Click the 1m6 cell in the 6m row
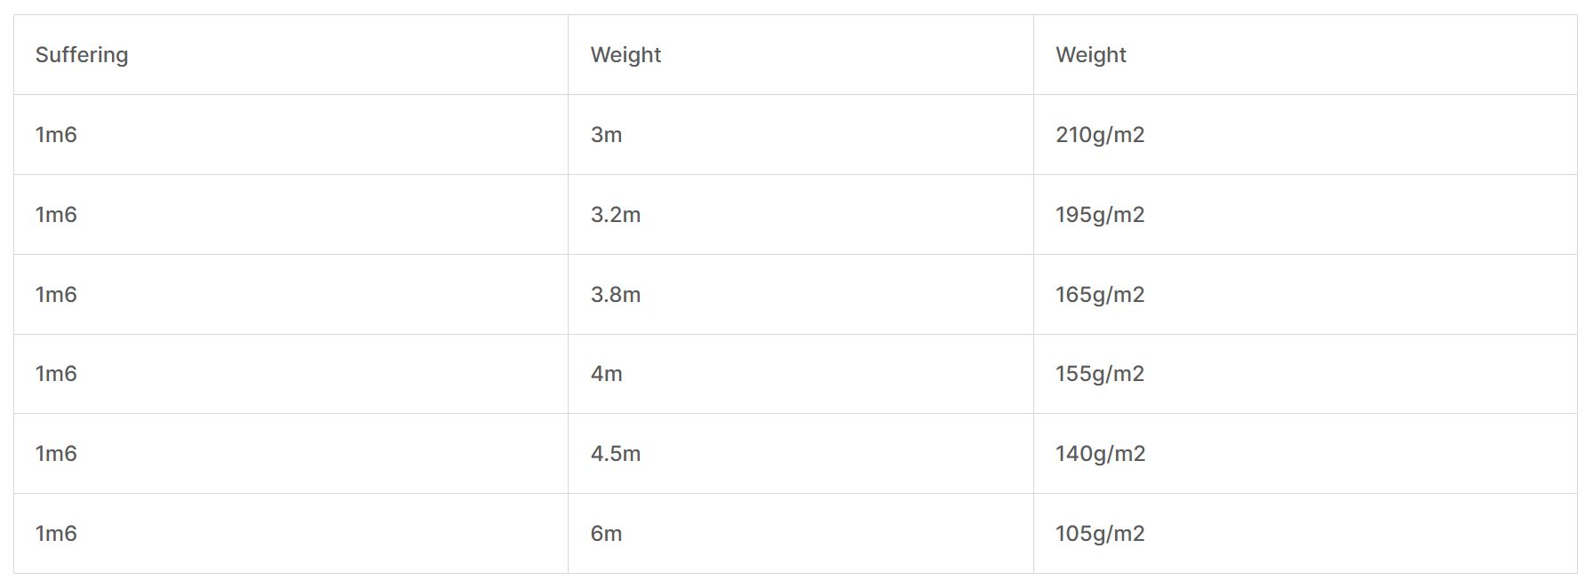Image resolution: width=1593 pixels, height=588 pixels. pyautogui.click(x=56, y=534)
